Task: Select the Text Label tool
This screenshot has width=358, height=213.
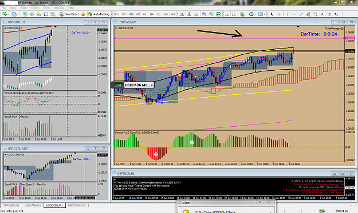Action: [329, 14]
